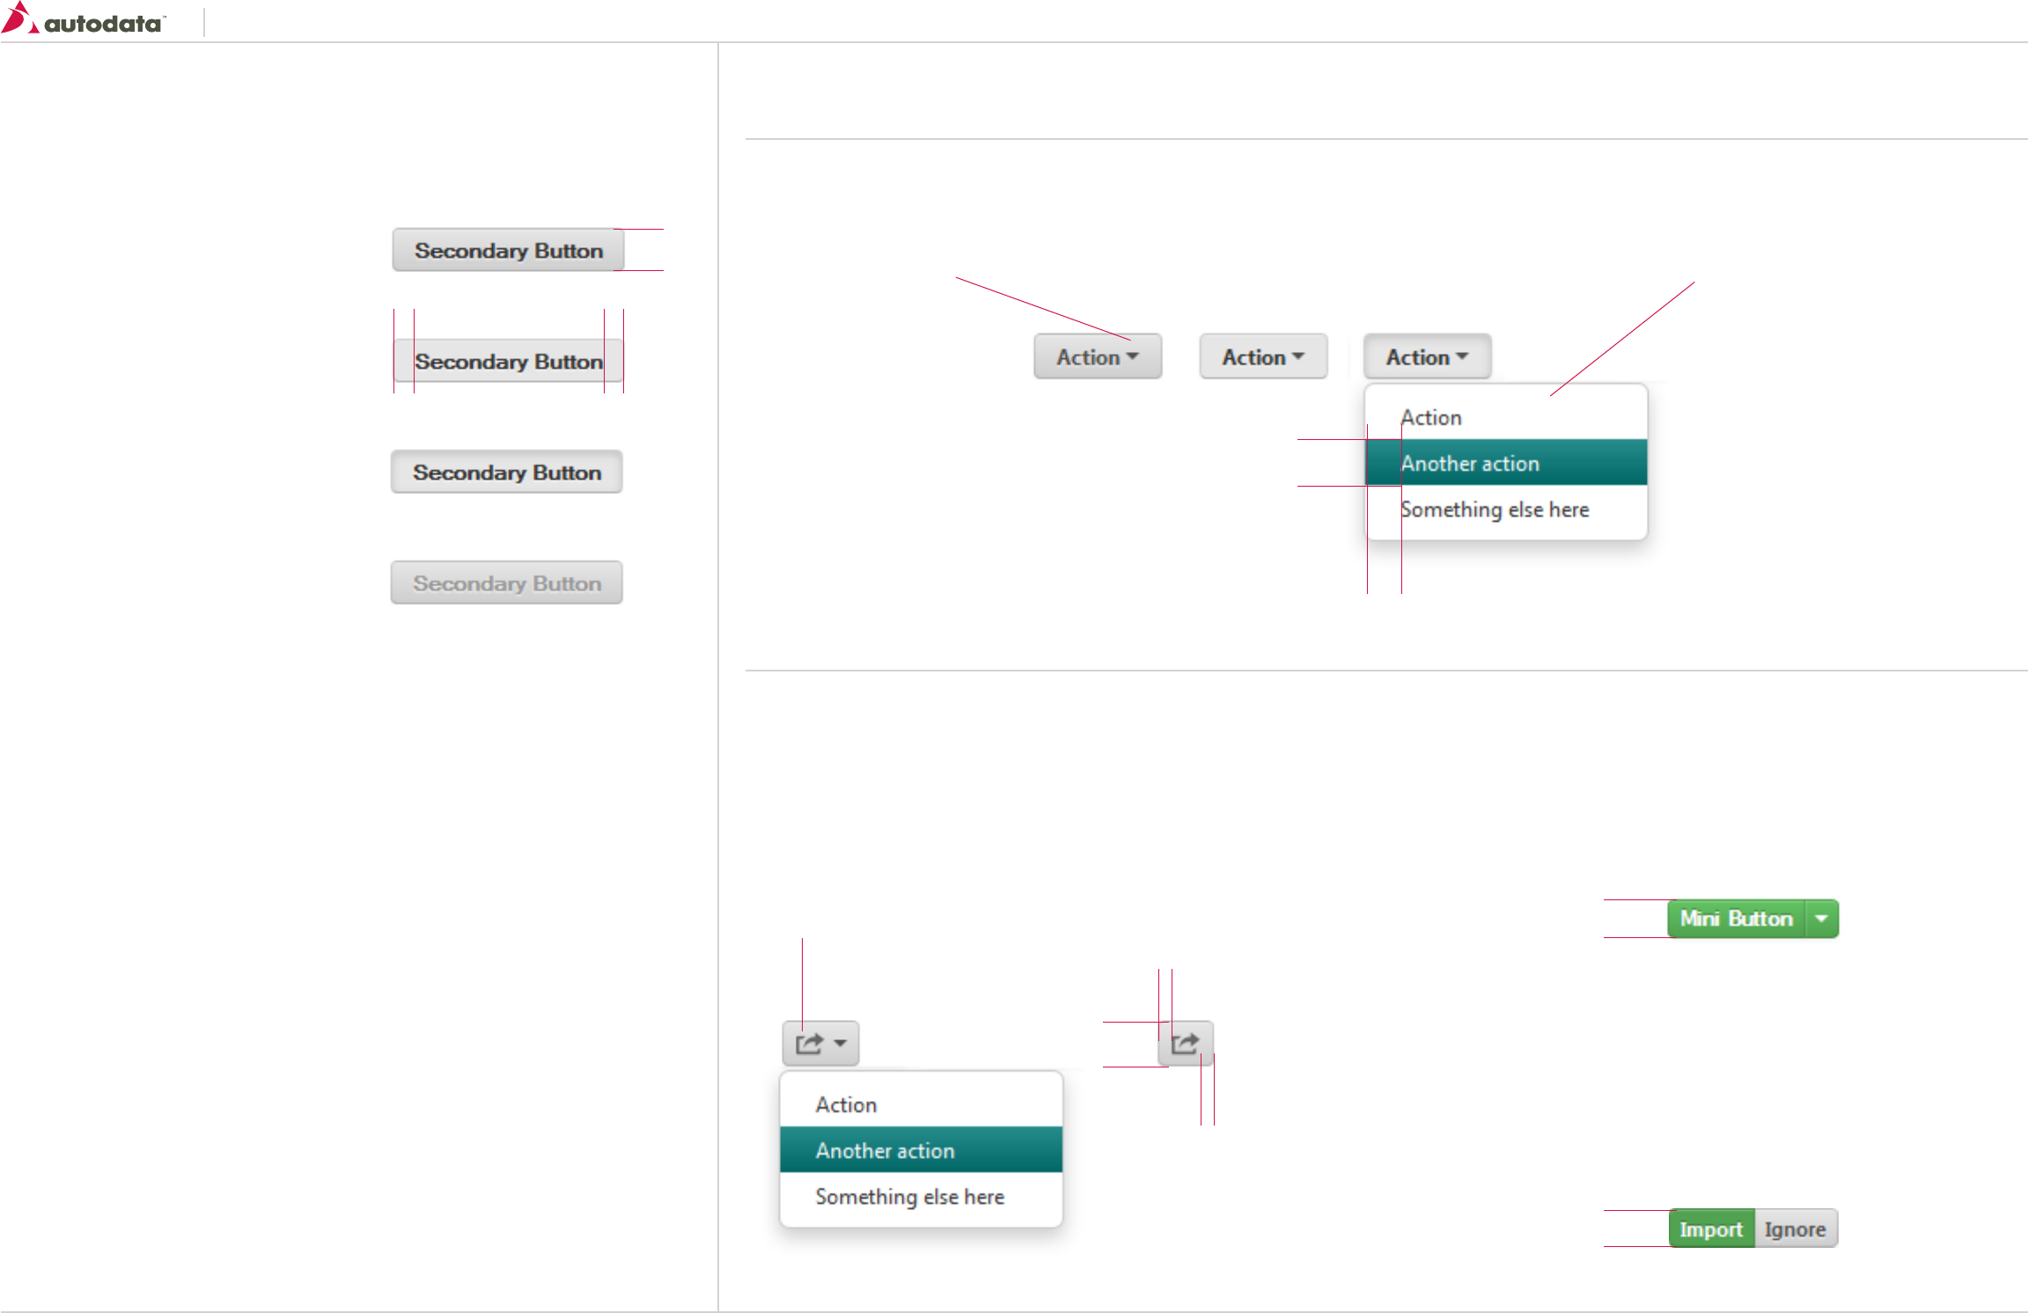
Task: Click the middle Action dropdown button
Action: [x=1262, y=356]
